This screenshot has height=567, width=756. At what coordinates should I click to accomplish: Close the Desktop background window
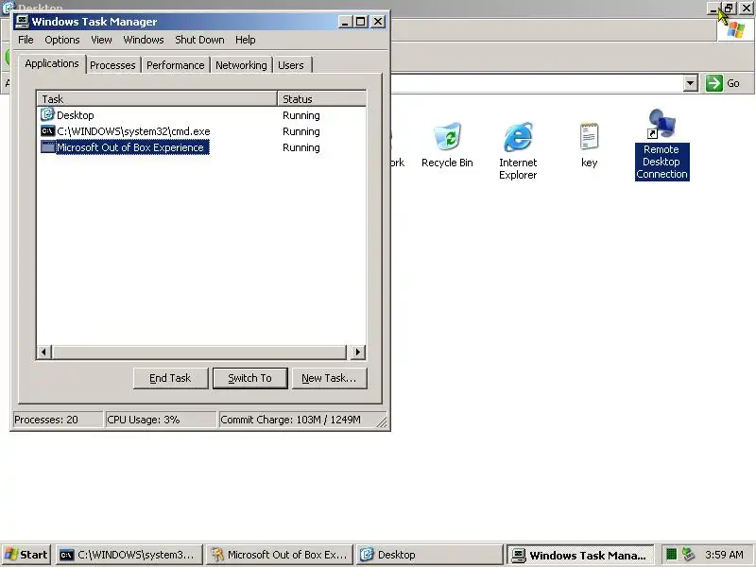pos(746,9)
